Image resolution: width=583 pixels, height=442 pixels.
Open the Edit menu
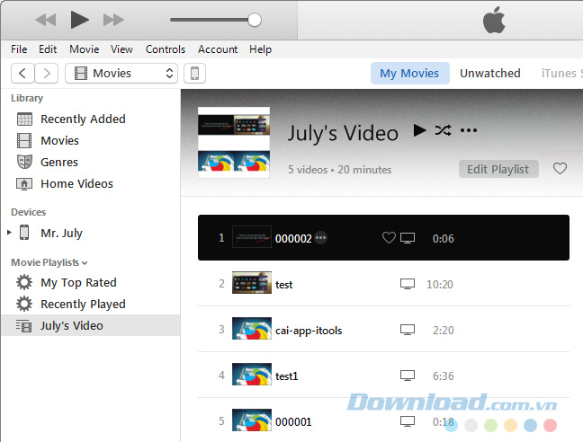(48, 49)
